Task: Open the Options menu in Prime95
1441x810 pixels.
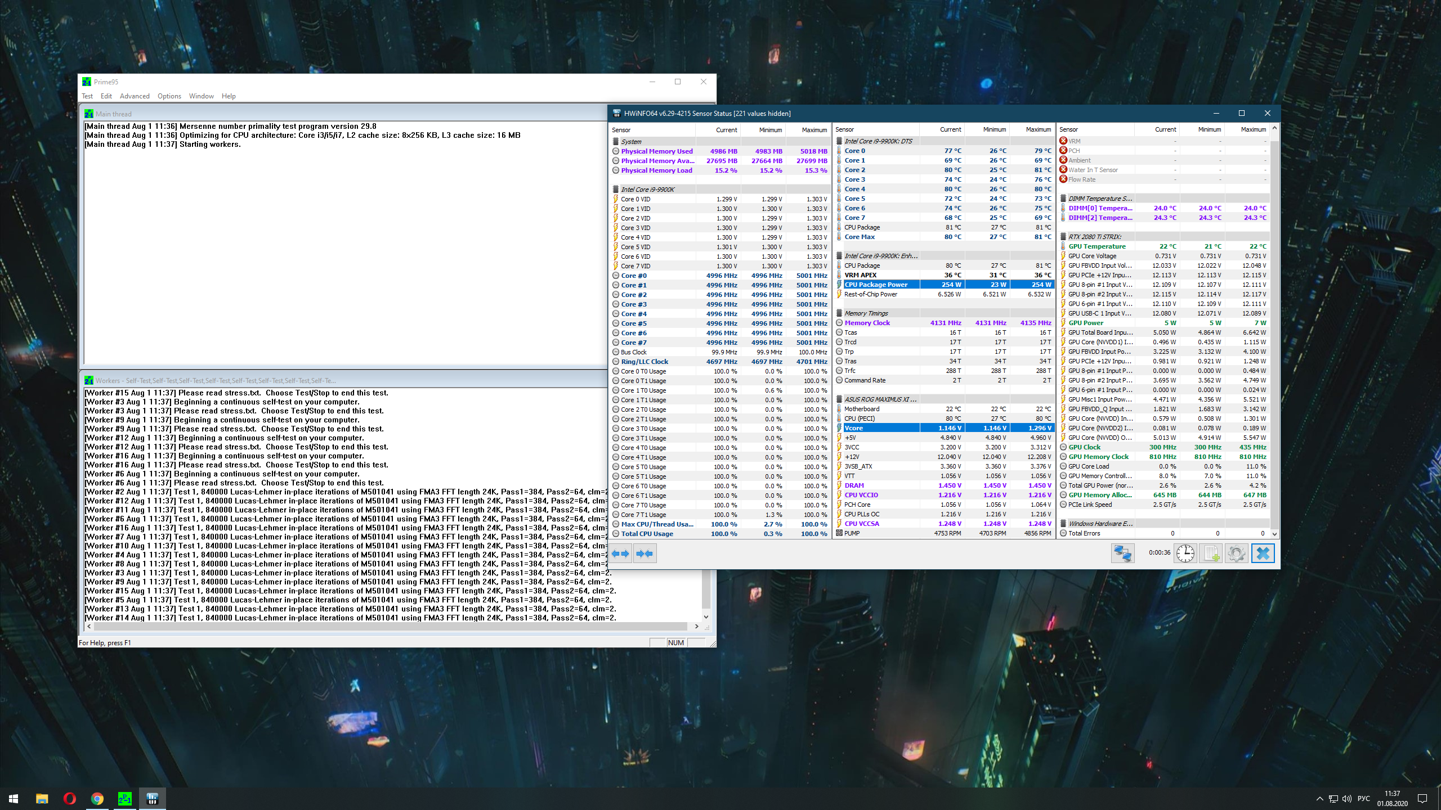Action: pos(169,96)
